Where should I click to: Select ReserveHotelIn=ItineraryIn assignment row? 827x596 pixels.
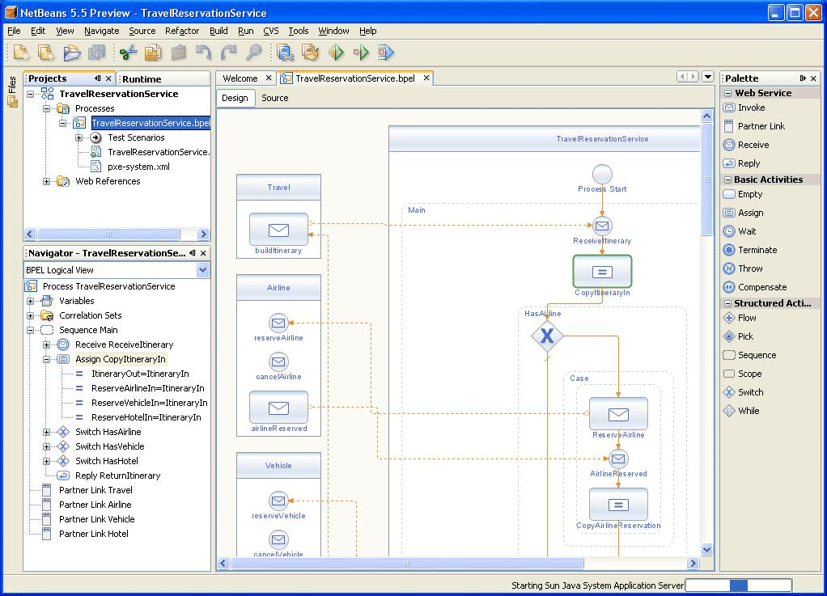pyautogui.click(x=146, y=417)
